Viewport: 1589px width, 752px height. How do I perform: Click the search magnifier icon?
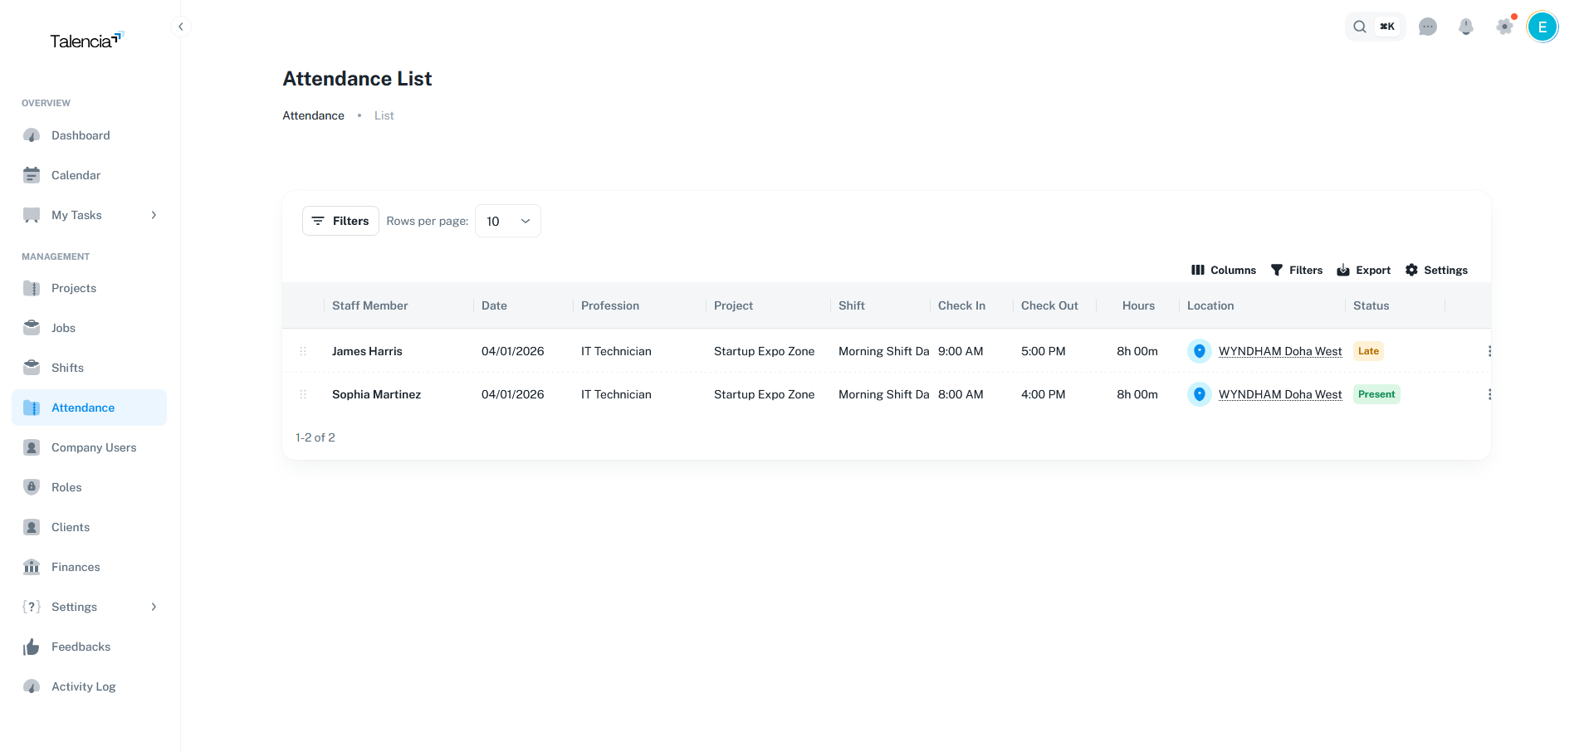[1359, 27]
